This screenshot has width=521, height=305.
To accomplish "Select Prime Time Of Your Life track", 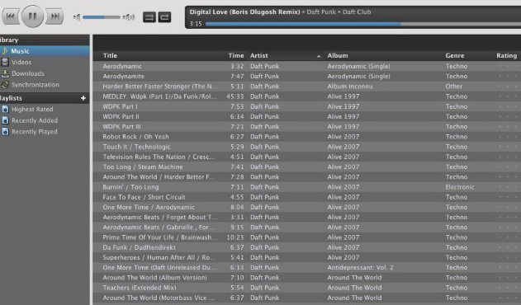I will (307, 237).
